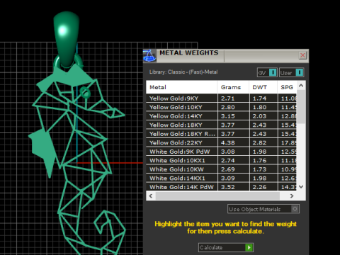Click the table's scroll left arrow
This screenshot has height=255, width=340.
pyautogui.click(x=151, y=195)
